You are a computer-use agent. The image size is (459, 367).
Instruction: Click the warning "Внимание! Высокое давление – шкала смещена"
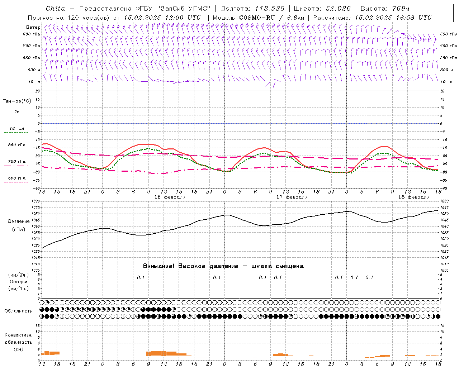[223, 266]
